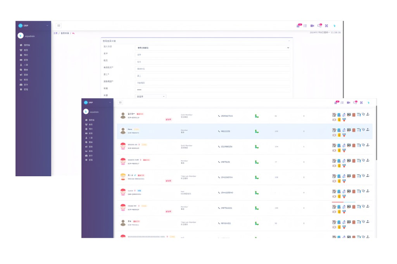397x264 pixels.
Task: Open the first dropdown in the search form
Action: click(212, 48)
